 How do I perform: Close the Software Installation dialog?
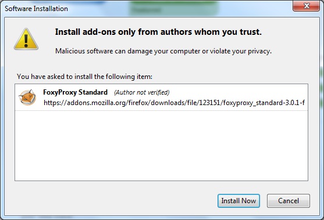(x=307, y=6)
